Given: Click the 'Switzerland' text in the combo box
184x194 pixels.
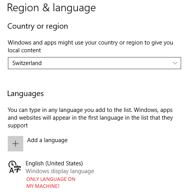Looking at the screenshot, I should (x=27, y=63).
